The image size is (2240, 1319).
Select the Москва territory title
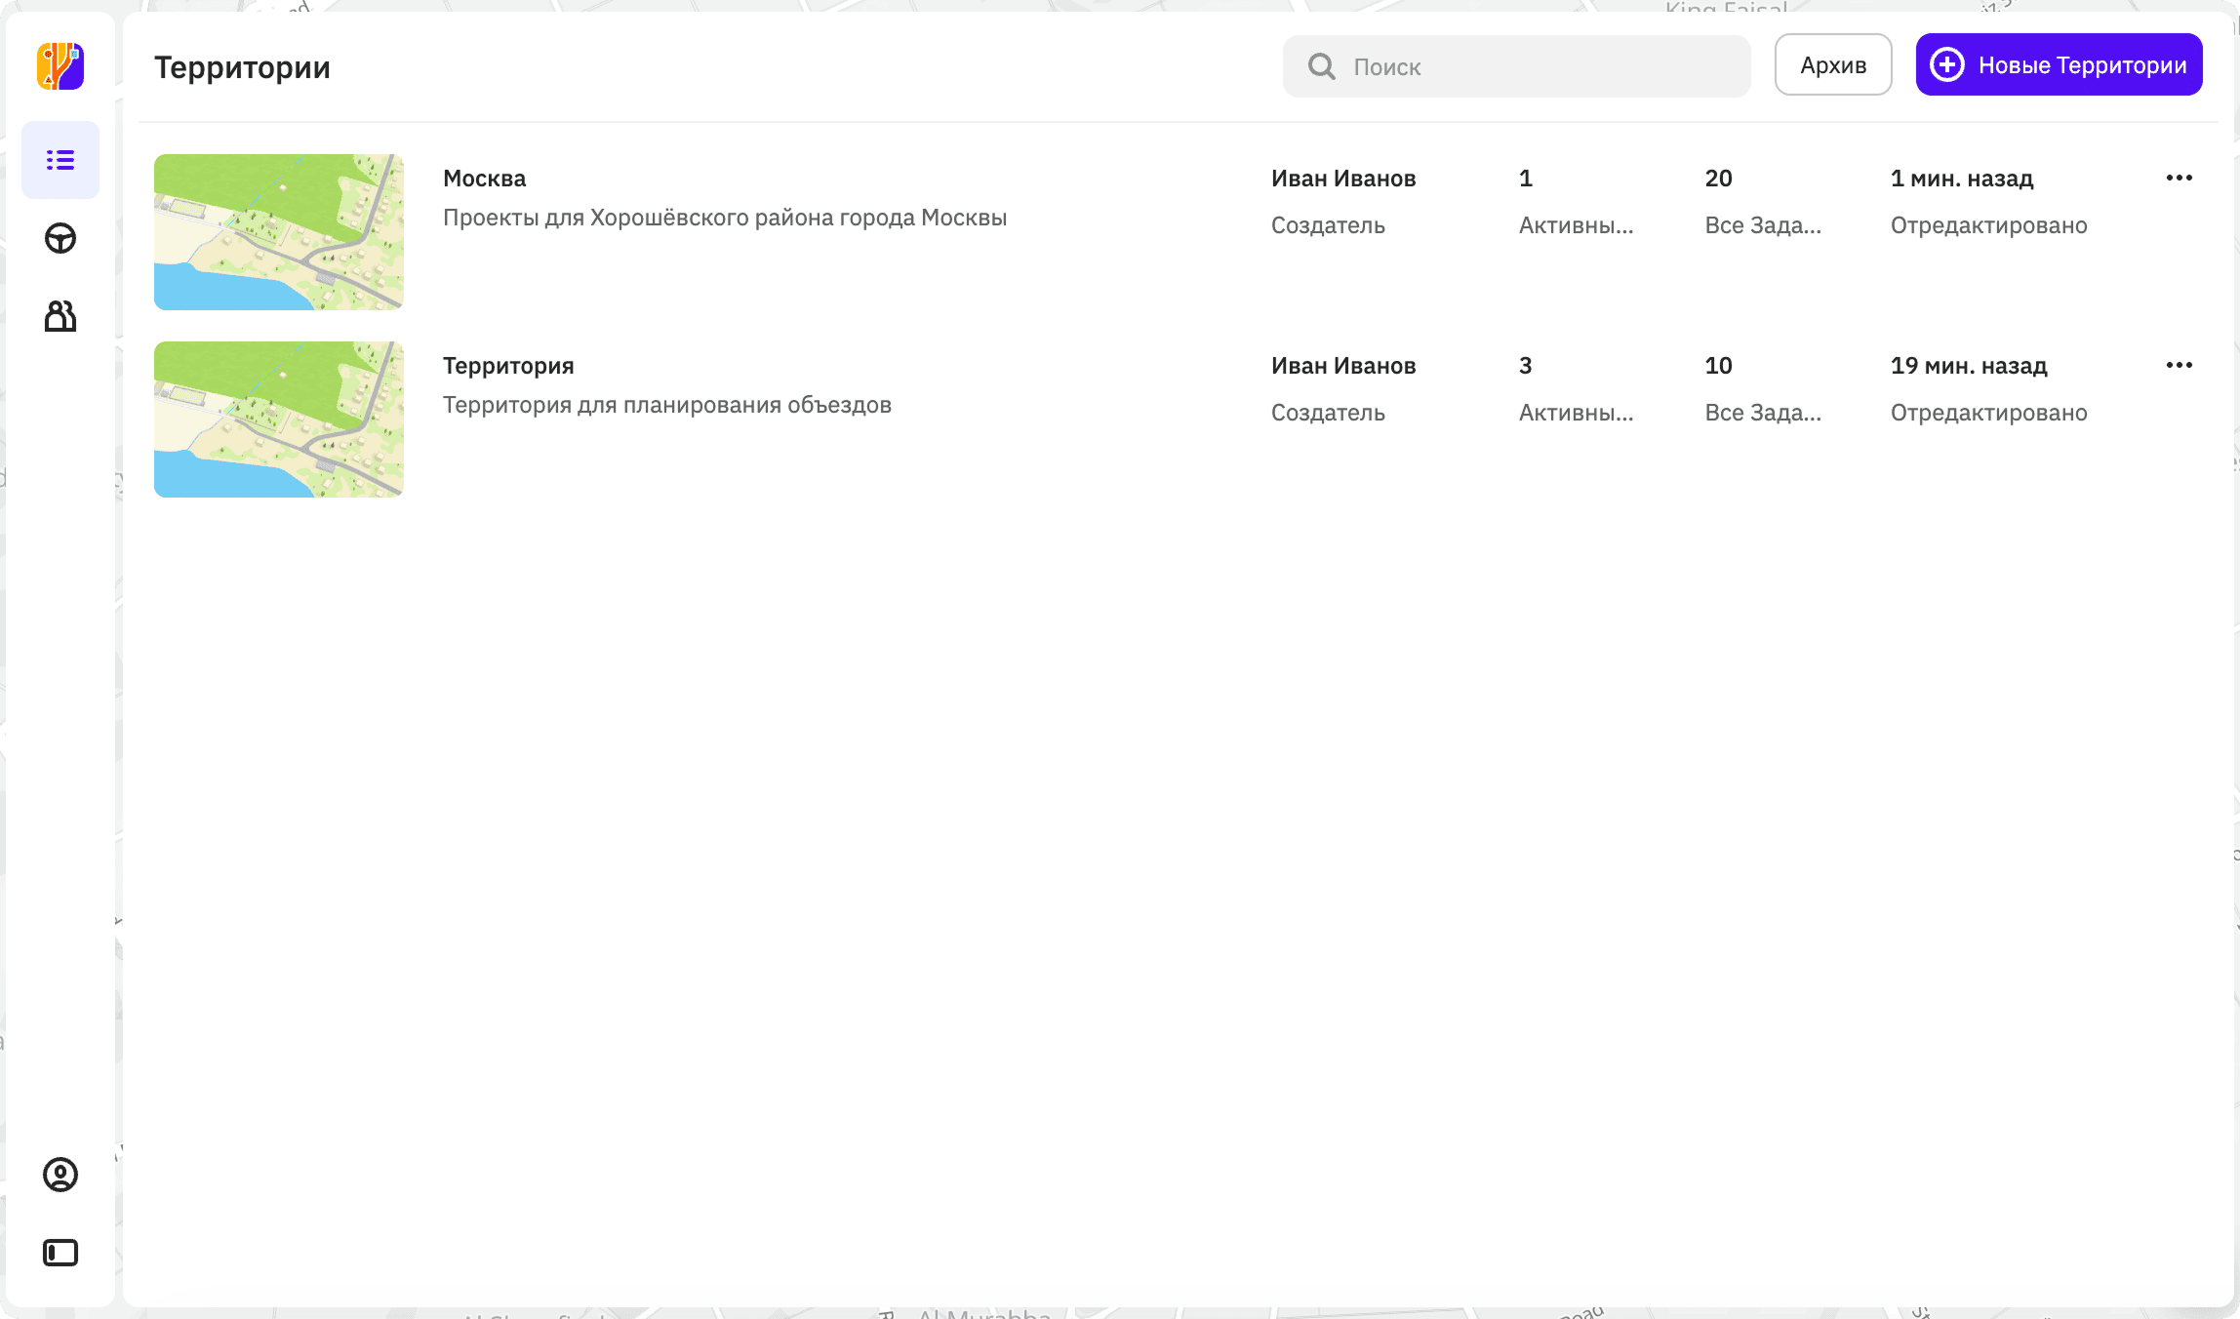click(484, 179)
